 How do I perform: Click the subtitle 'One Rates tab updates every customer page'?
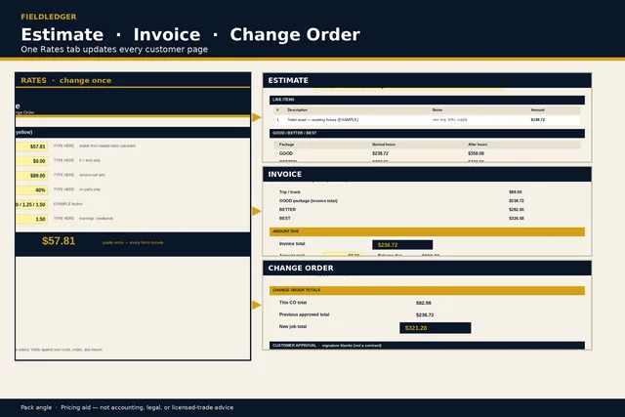pos(114,50)
